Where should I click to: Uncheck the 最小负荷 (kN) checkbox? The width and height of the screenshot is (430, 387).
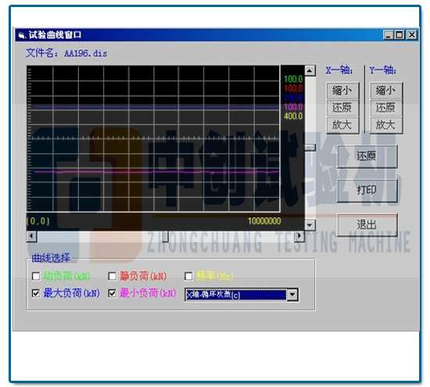[112, 293]
